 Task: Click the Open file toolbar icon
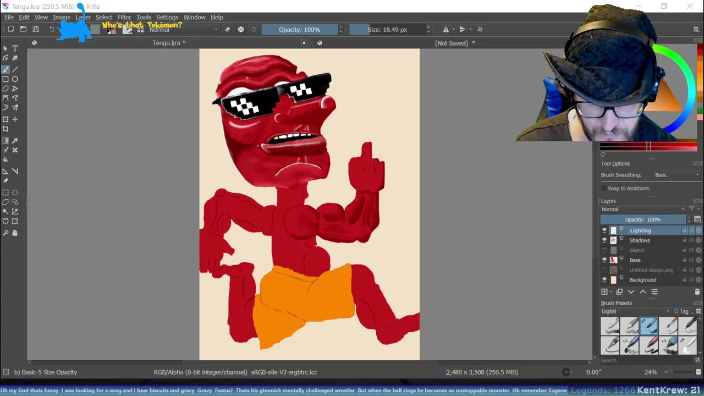point(23,29)
